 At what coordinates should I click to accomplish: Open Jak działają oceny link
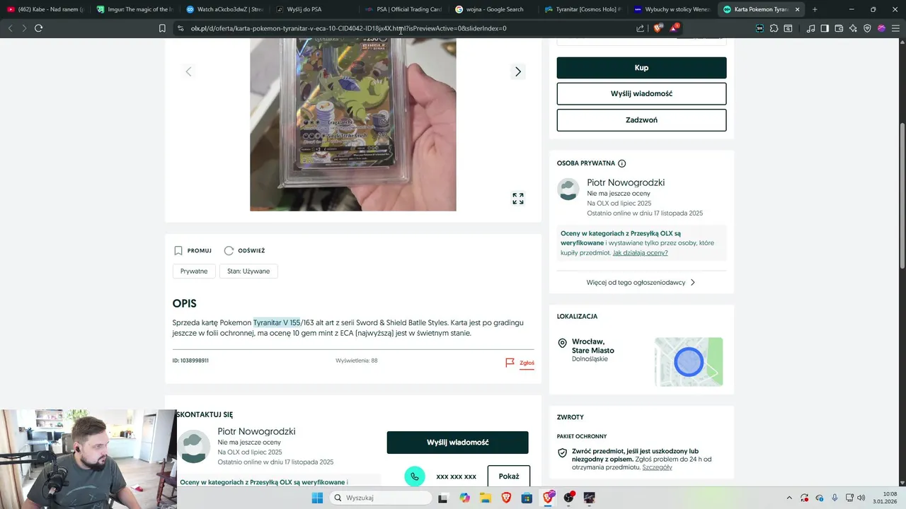click(640, 252)
